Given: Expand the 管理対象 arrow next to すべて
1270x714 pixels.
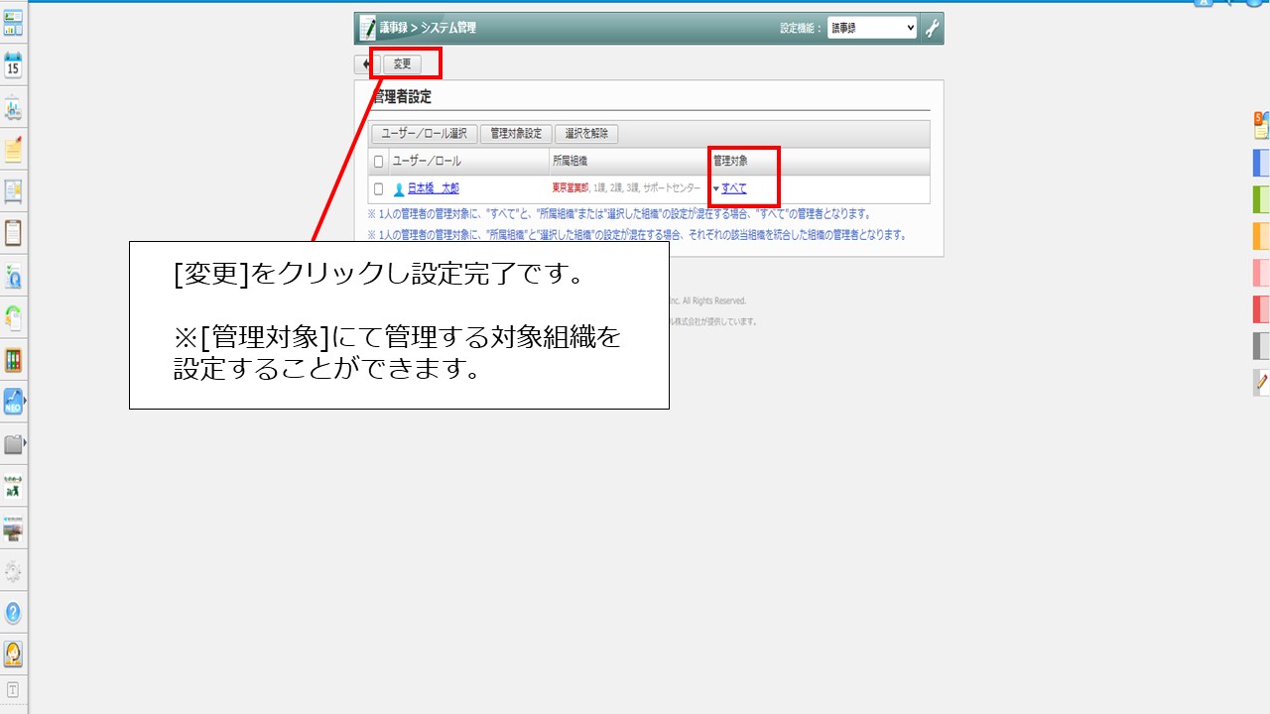Looking at the screenshot, I should click(716, 188).
